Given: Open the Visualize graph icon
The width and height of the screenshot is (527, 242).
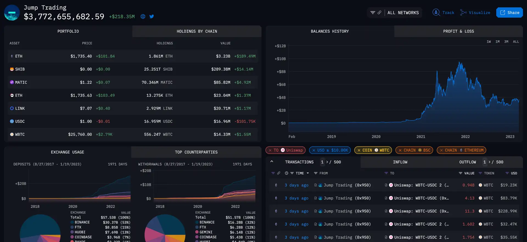Looking at the screenshot, I should (x=463, y=13).
